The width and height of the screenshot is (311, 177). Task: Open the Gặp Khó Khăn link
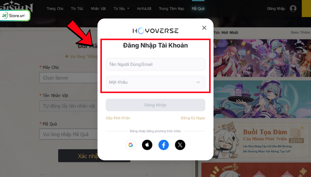(x=118, y=118)
